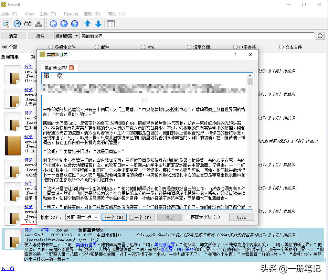Select the 演示文档 filter radio button

tap(189, 47)
